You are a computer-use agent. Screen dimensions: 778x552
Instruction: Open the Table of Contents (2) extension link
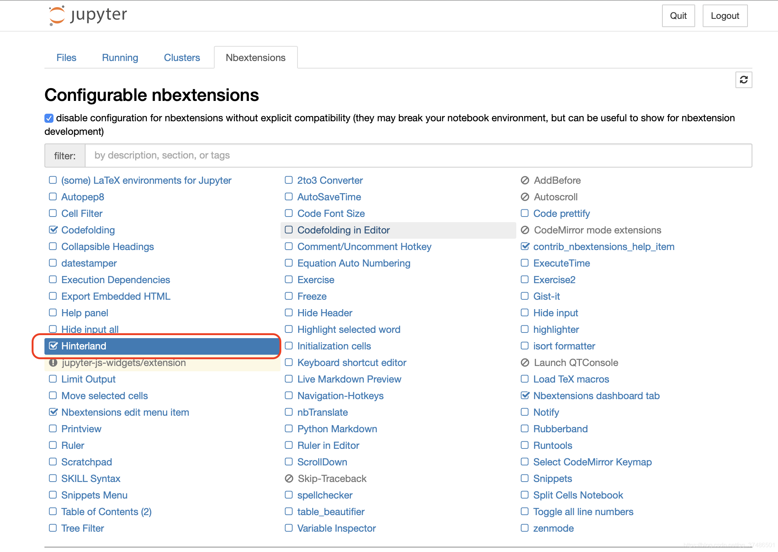click(106, 512)
